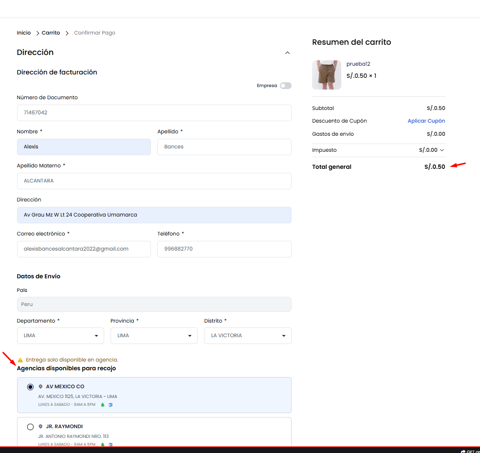Viewport: 480px width, 453px height.
Task: Click the location pin icon for AV MEXICO CO
Action: (x=41, y=387)
